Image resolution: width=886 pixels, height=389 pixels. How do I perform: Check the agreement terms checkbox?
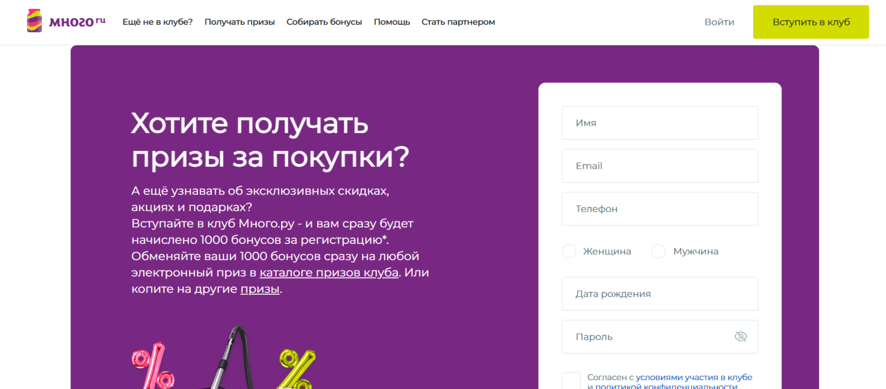[571, 381]
